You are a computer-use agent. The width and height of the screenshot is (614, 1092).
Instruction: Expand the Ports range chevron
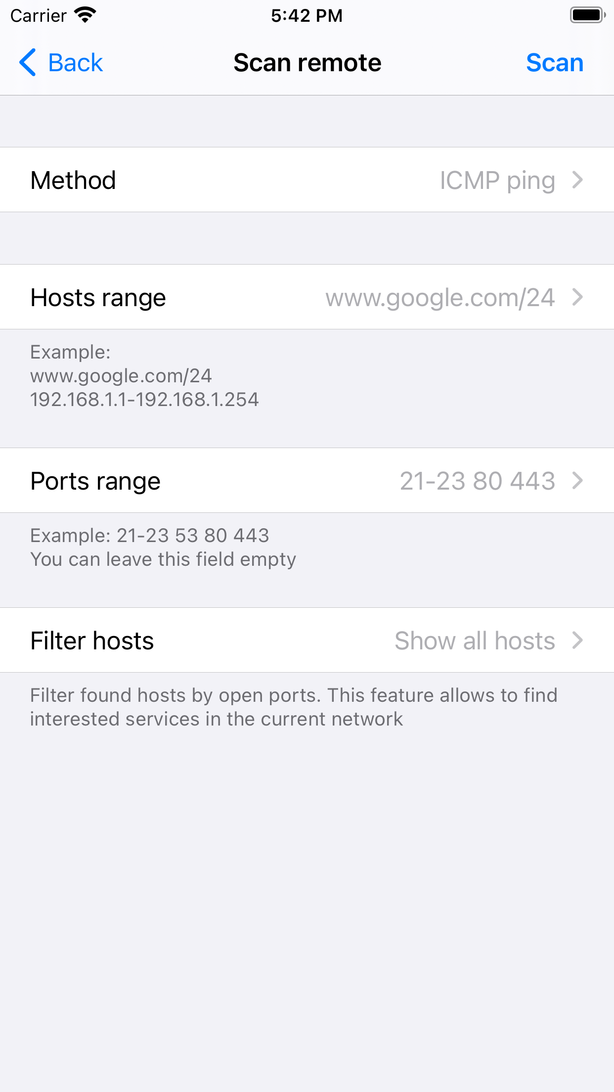pyautogui.click(x=576, y=480)
